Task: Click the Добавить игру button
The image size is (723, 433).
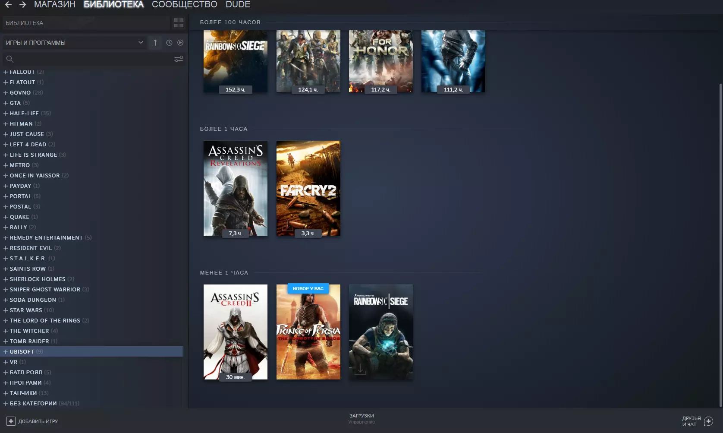Action: 32,421
